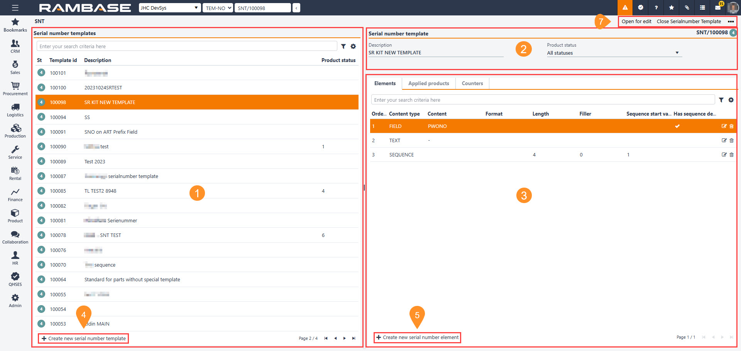Open the Procurement module in sidebar

point(15,89)
